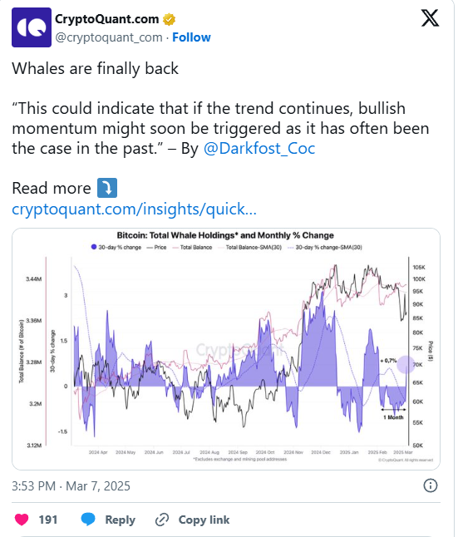Viewport: 458px width, 537px height.
Task: Click the 191 likes count
Action: tap(48, 520)
